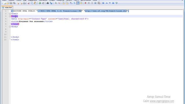Click the opening <html> tag text
This screenshot has height=104, width=185.
click(x=14, y=14)
